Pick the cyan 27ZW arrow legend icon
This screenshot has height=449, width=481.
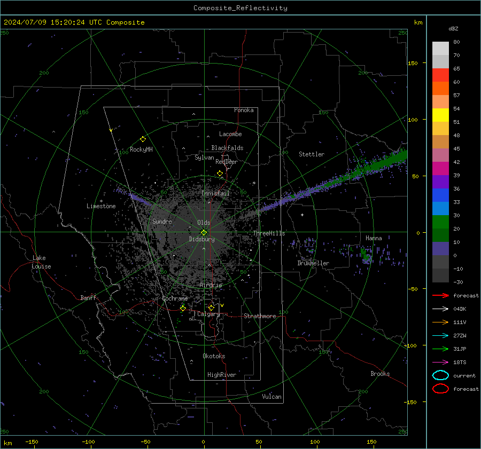pyautogui.click(x=440, y=336)
